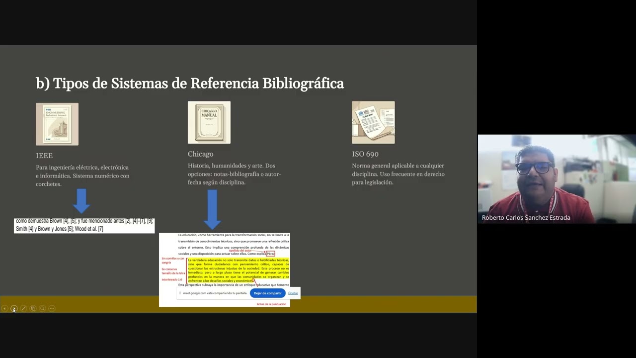The height and width of the screenshot is (358, 636).
Task: Click the yellow highlighted quote passage
Action: click(x=238, y=270)
